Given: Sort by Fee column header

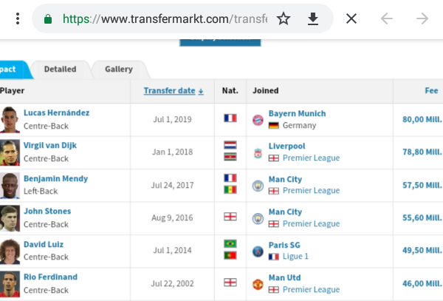Looking at the screenshot, I should pyautogui.click(x=431, y=90).
